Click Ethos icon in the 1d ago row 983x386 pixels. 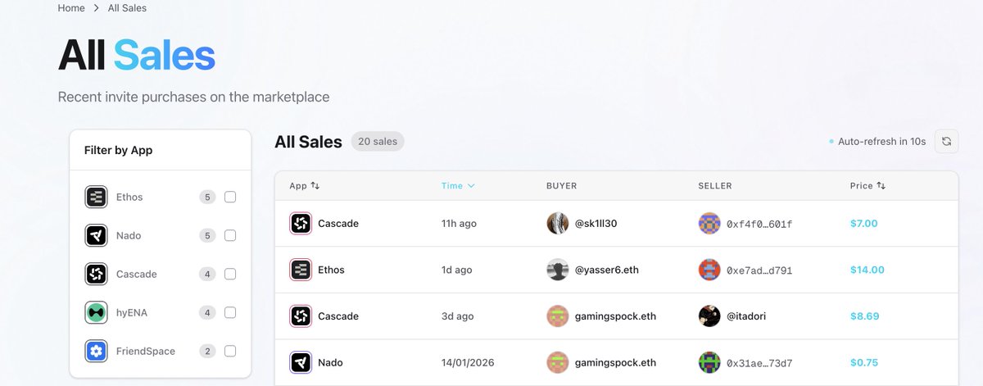tap(301, 270)
